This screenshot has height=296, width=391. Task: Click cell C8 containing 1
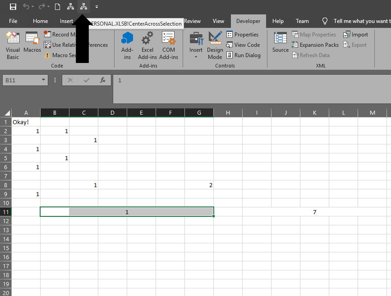[x=83, y=185]
